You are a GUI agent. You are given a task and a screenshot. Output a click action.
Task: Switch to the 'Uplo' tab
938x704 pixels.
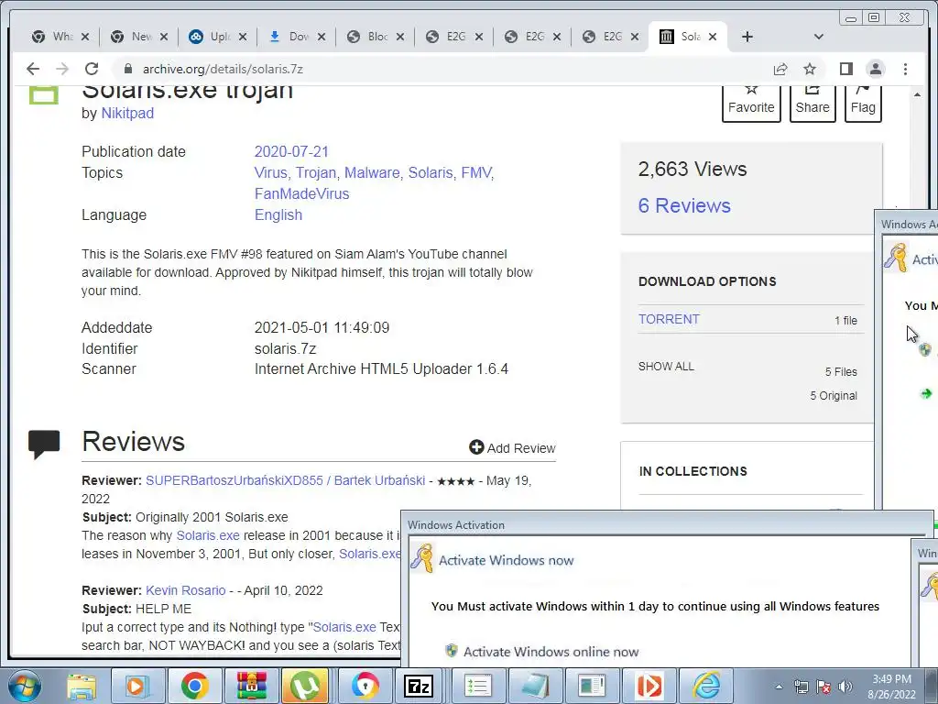(x=217, y=37)
